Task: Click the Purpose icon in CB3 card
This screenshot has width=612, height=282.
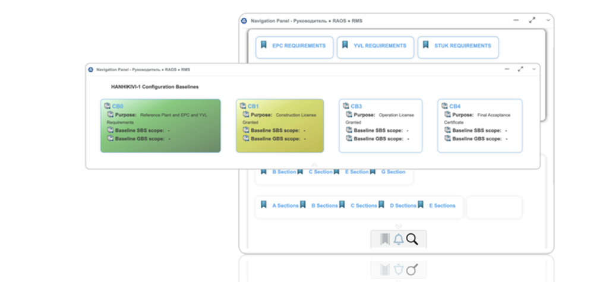Action: [349, 115]
